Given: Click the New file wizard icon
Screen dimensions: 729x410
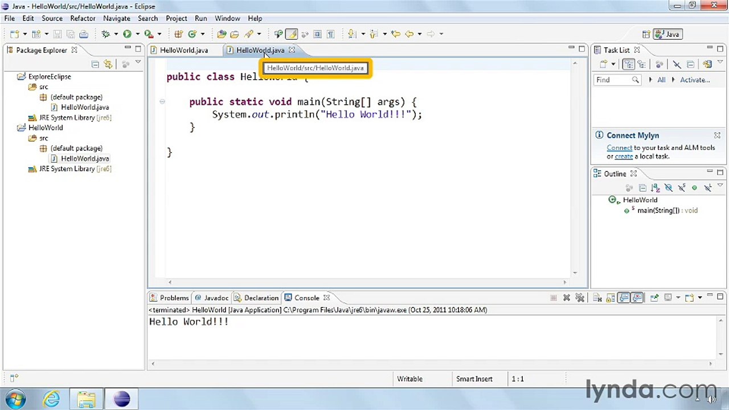Looking at the screenshot, I should [14, 34].
